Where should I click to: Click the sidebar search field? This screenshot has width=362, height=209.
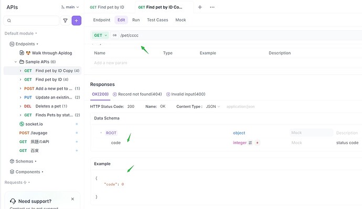tap(31, 20)
